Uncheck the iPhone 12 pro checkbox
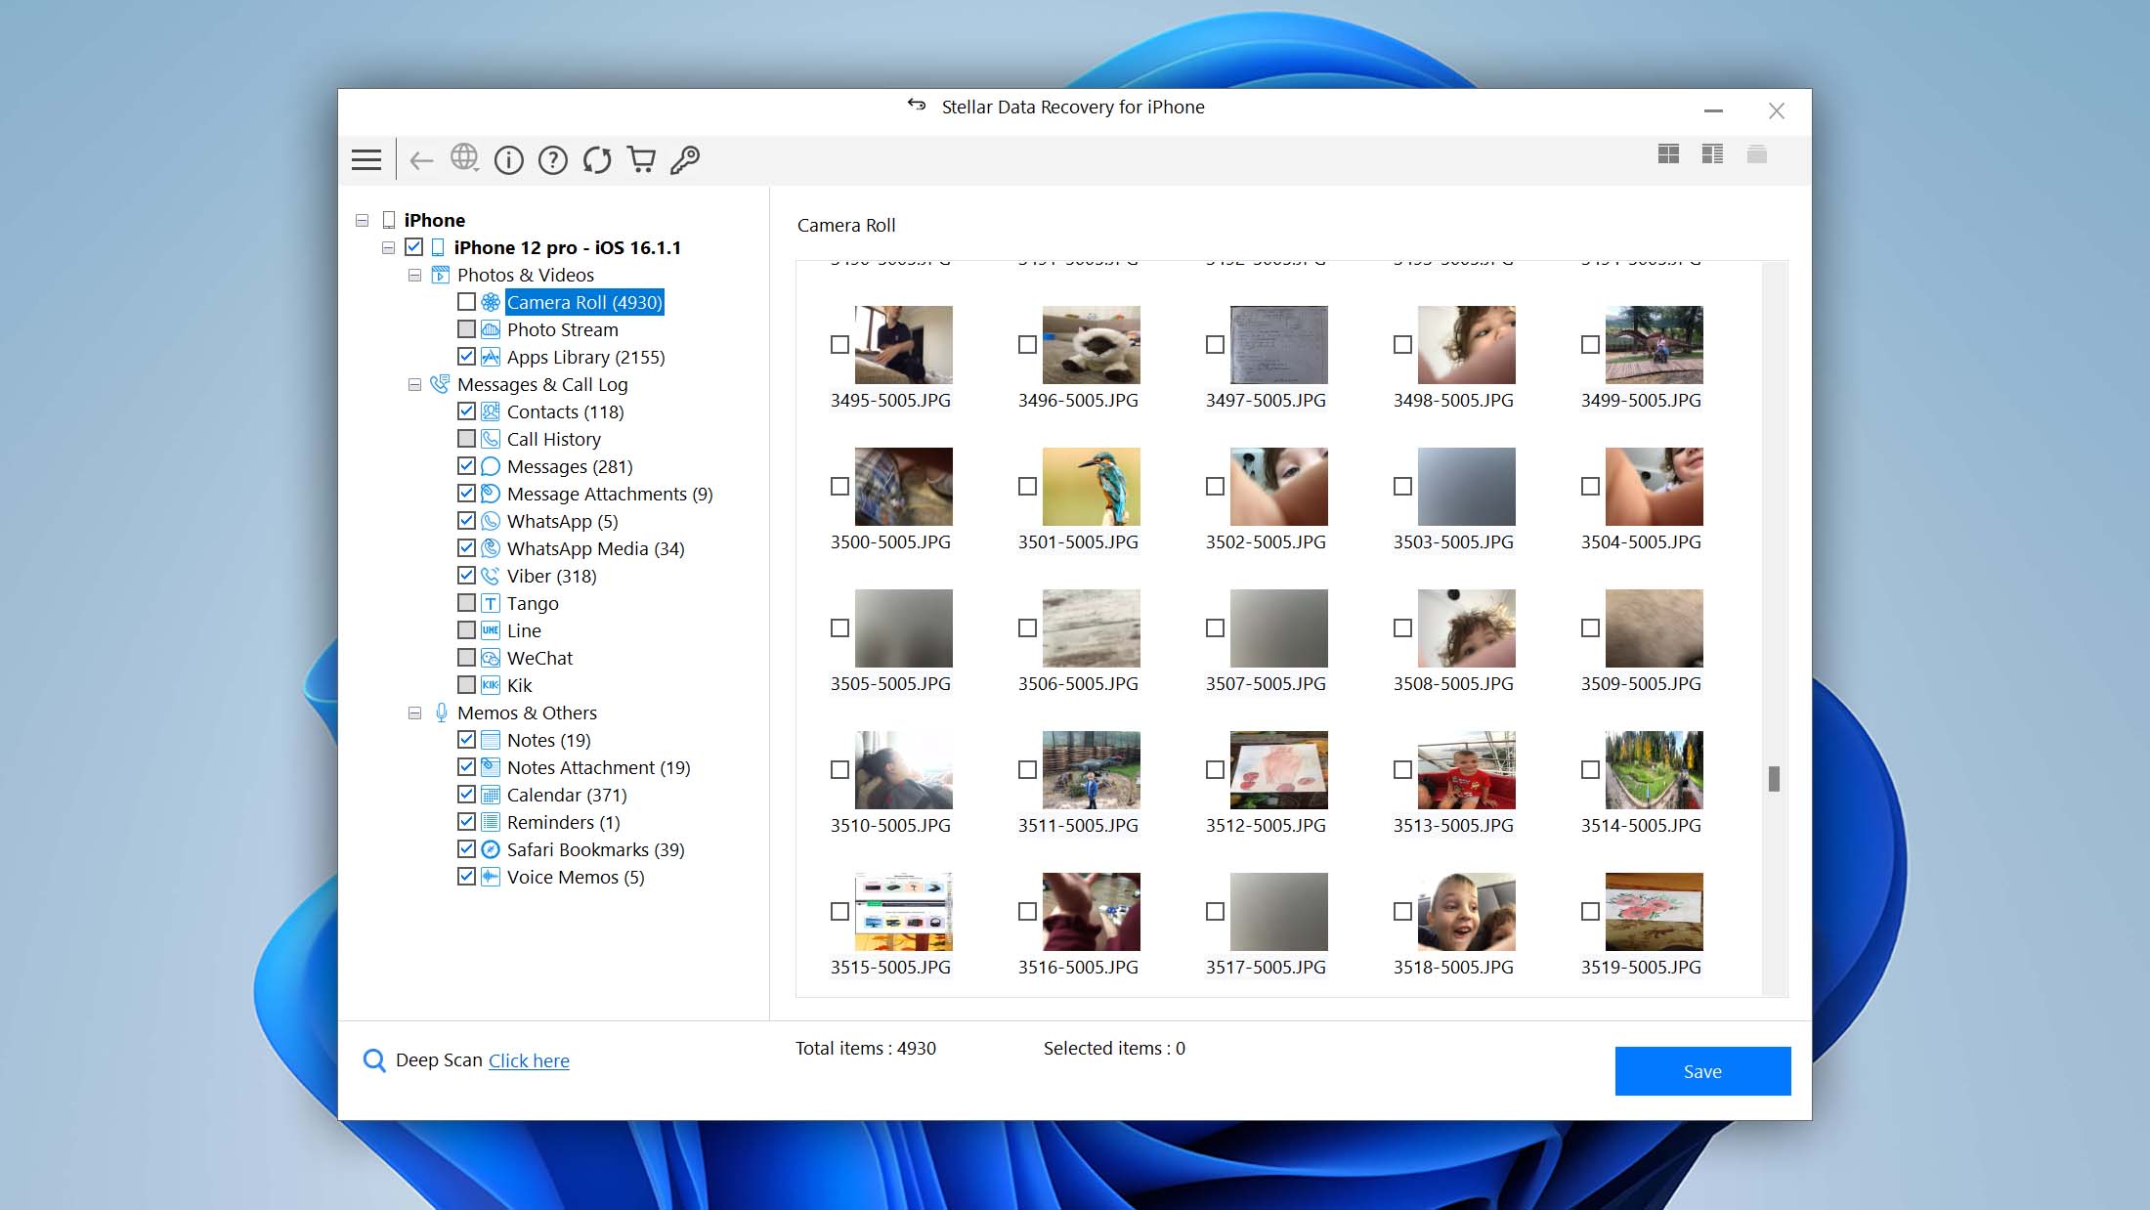The width and height of the screenshot is (2150, 1210). coord(413,247)
